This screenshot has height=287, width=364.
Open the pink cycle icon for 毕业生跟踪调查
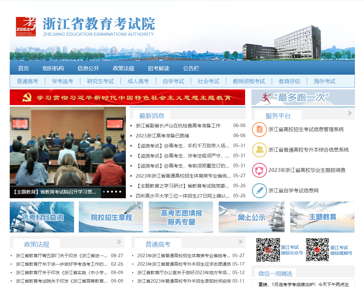pyautogui.click(x=259, y=170)
